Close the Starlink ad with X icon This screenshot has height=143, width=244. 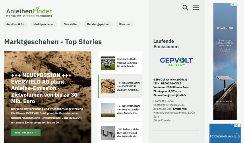coord(235,5)
